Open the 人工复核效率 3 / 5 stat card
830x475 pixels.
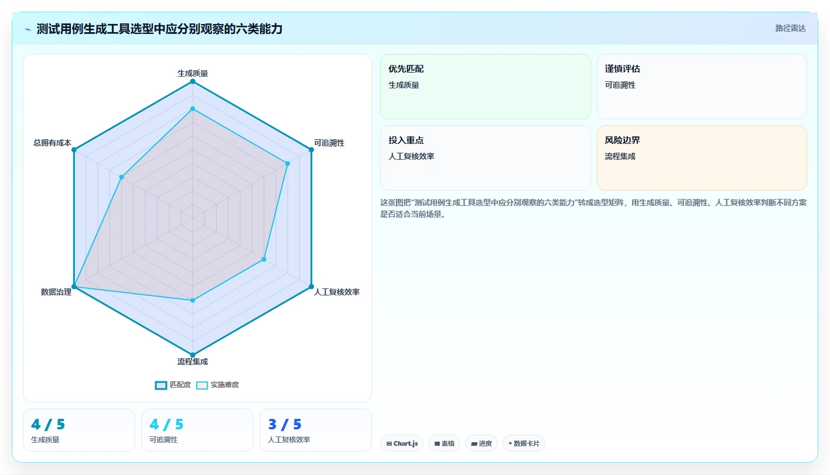point(316,430)
